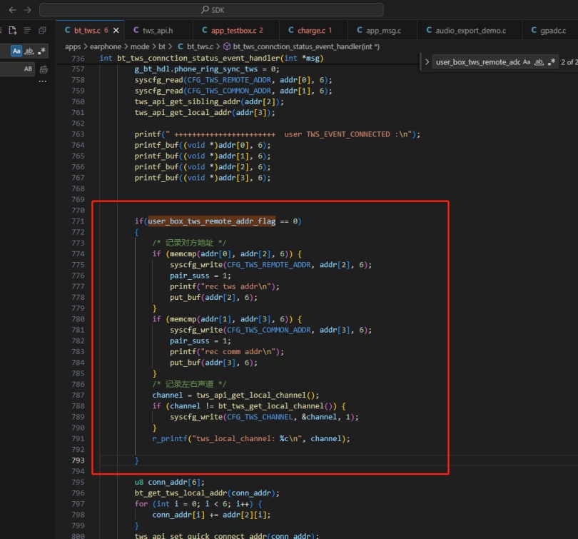This screenshot has height=539, width=578.
Task: Click the C icon beside bt_tws.c breadcrumb
Action: [x=181, y=46]
